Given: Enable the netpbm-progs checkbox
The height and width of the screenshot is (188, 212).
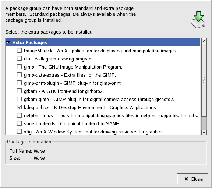Looking at the screenshot, I should point(20,115).
